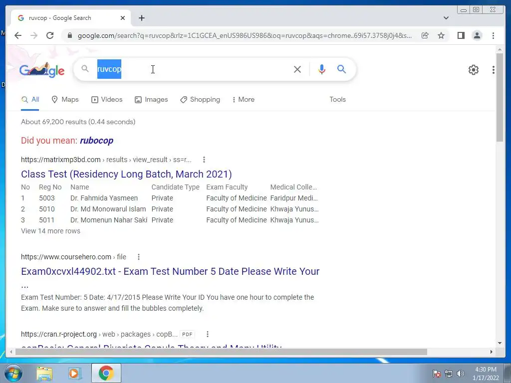Click the matrixmp3bd.com URL breadcrumb
The width and height of the screenshot is (511, 383).
click(x=106, y=160)
